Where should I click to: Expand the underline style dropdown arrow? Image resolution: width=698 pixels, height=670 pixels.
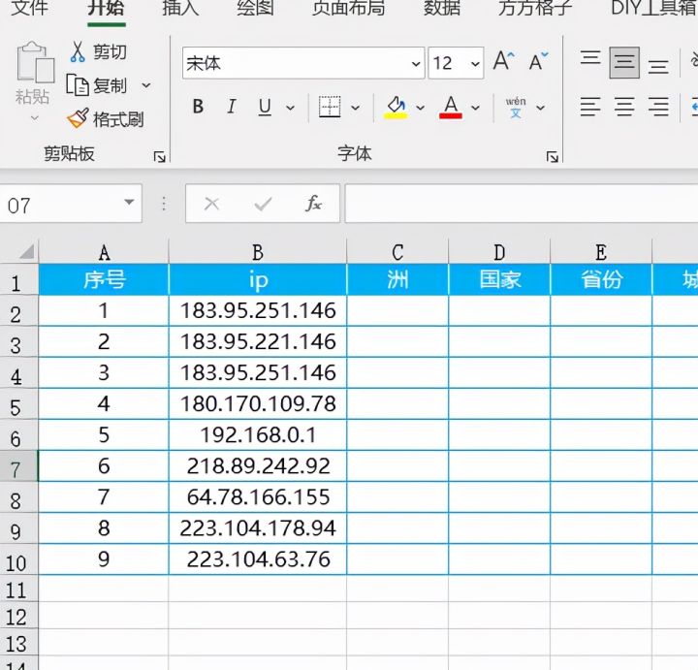coord(290,108)
